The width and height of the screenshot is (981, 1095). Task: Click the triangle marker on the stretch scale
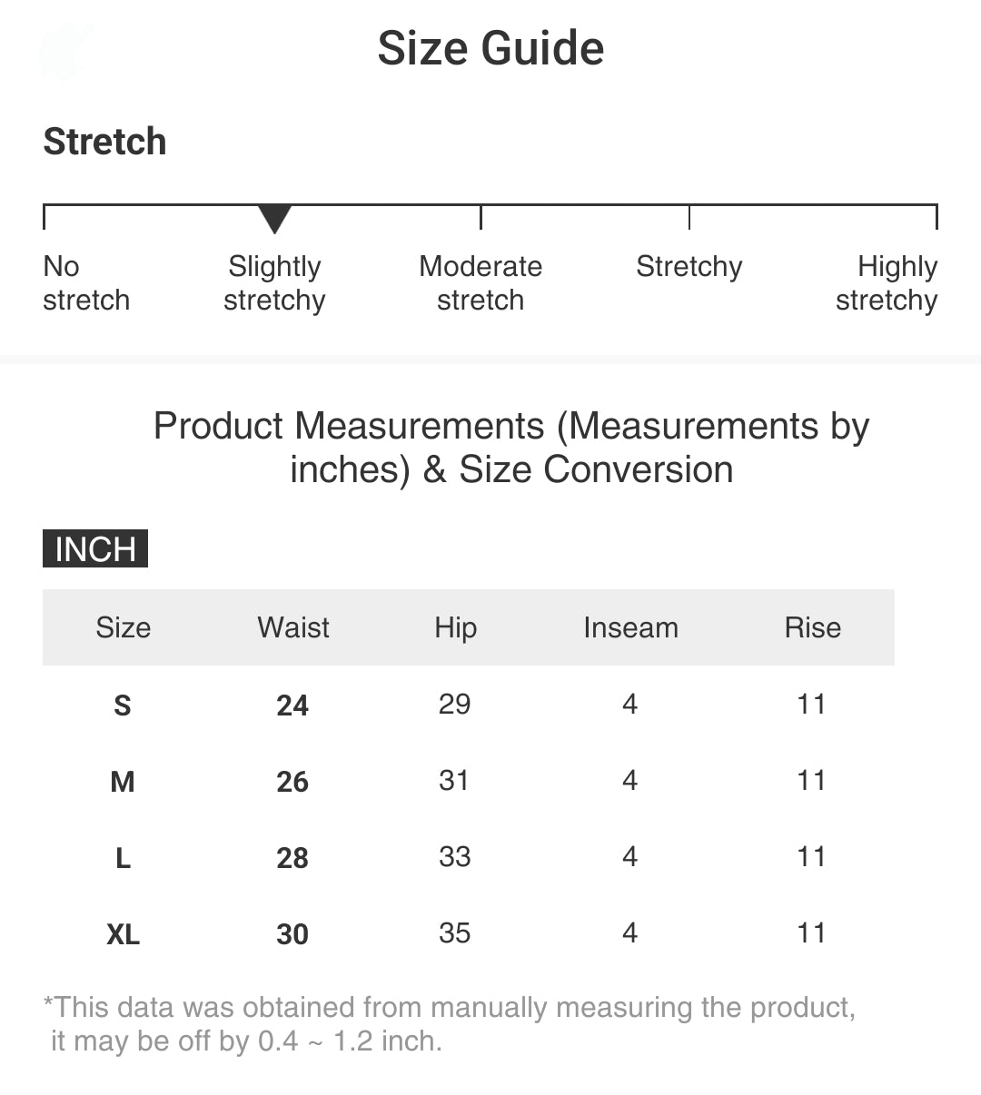(274, 218)
